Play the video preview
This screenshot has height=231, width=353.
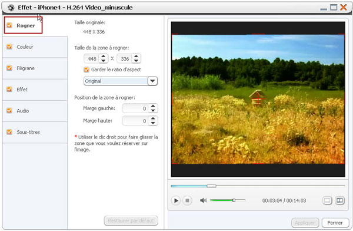176,200
